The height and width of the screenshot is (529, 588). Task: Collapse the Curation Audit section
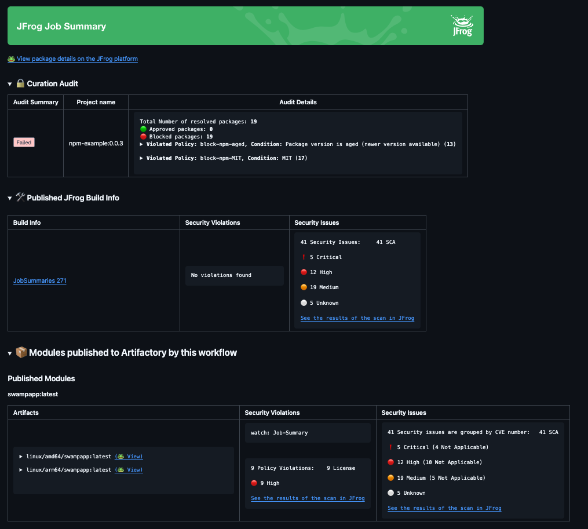10,84
